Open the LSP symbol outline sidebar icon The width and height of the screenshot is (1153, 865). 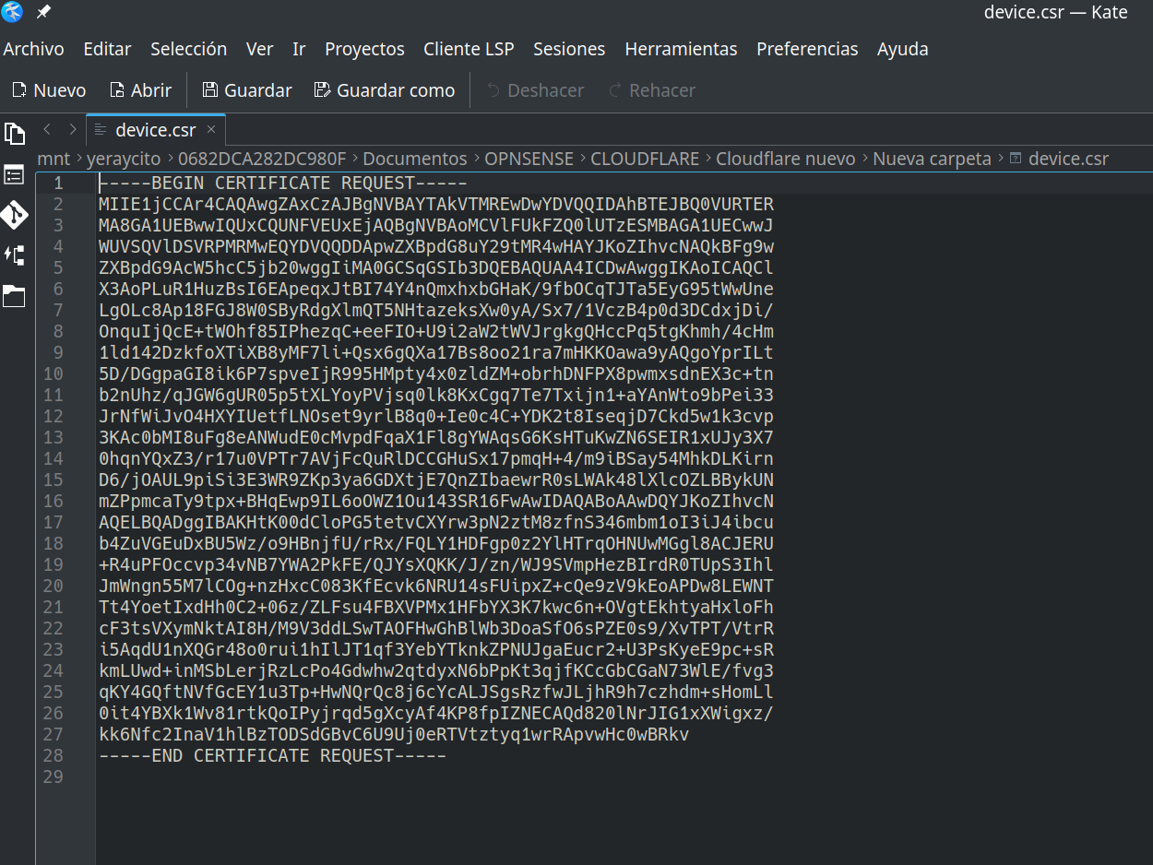[x=14, y=255]
